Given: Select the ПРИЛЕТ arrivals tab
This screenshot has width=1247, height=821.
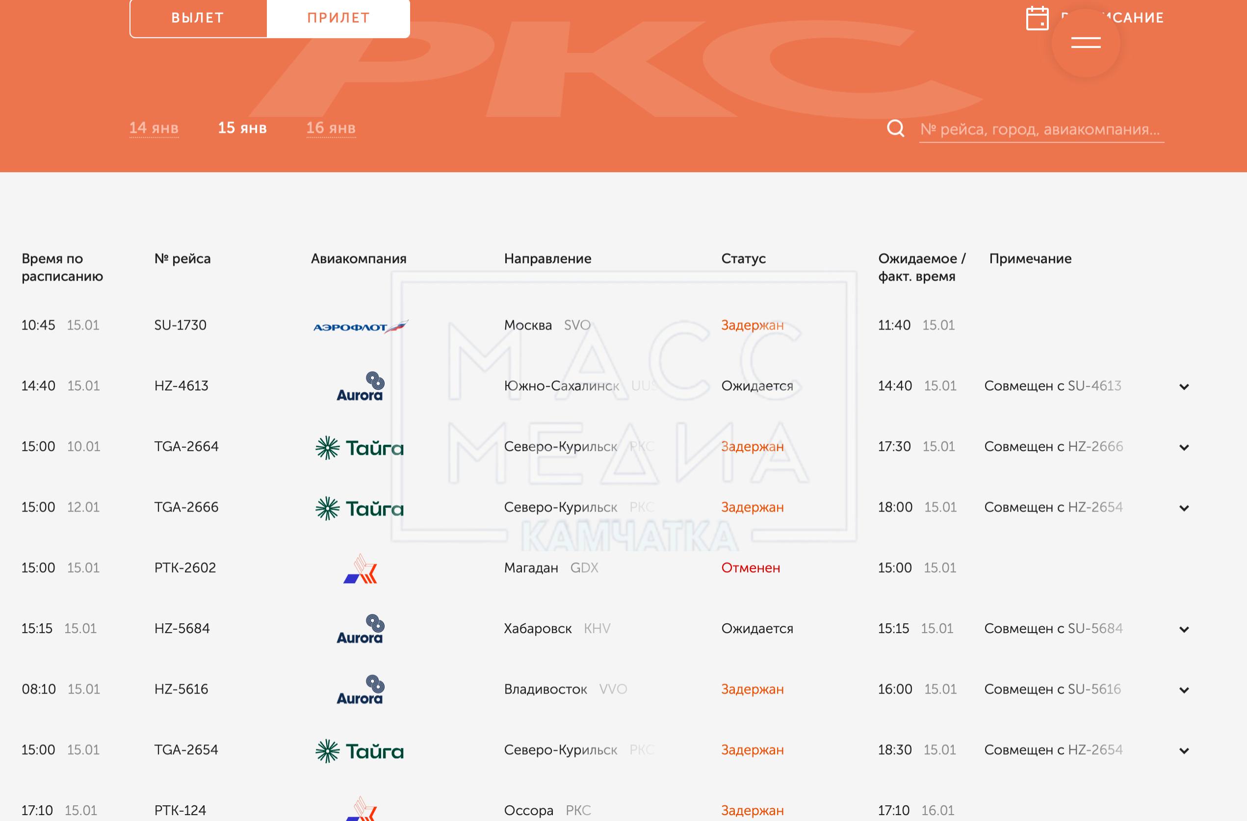Looking at the screenshot, I should click(338, 18).
